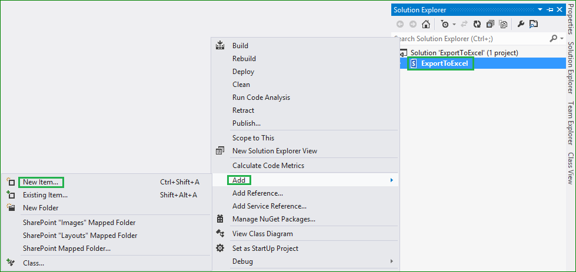Image resolution: width=576 pixels, height=272 pixels.
Task: Go to Home view in Solution Explorer
Action: pyautogui.click(x=426, y=24)
